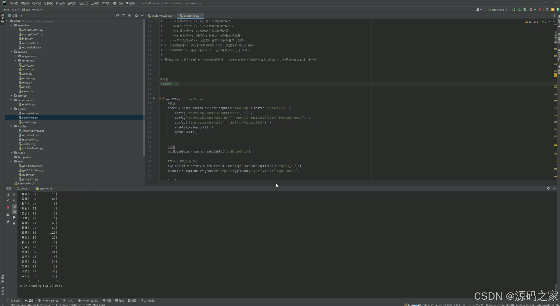
Task: Open sparkAna run configuration dropdown
Action: click(498, 10)
